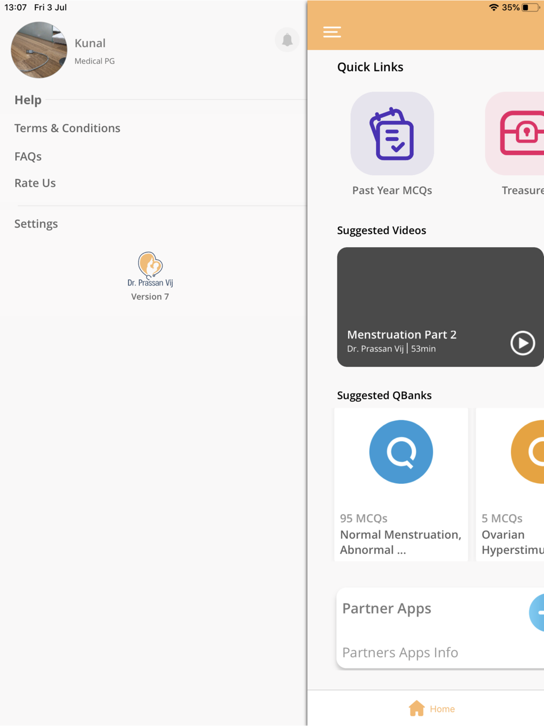The height and width of the screenshot is (726, 544).
Task: Check the battery status icon
Action: point(530,8)
